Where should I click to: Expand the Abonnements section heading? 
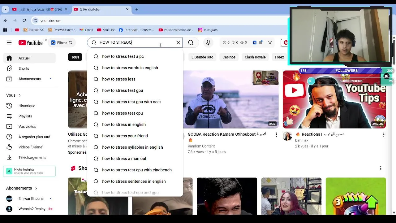click(22, 188)
